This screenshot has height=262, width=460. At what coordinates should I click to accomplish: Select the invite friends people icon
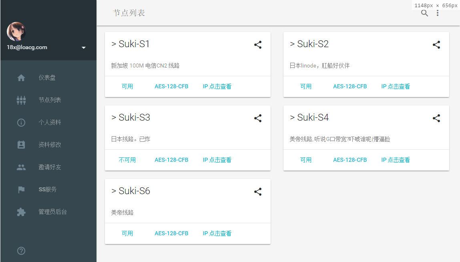tap(21, 167)
